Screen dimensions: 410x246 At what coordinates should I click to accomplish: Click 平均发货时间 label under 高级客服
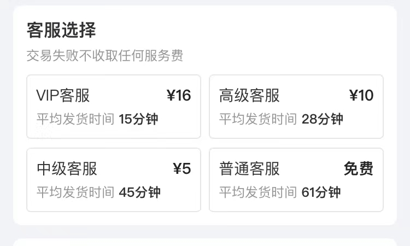tap(258, 119)
